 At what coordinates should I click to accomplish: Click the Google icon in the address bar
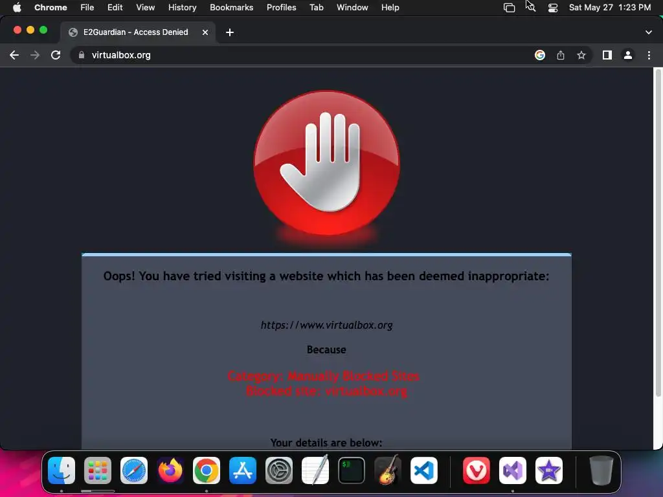[539, 55]
